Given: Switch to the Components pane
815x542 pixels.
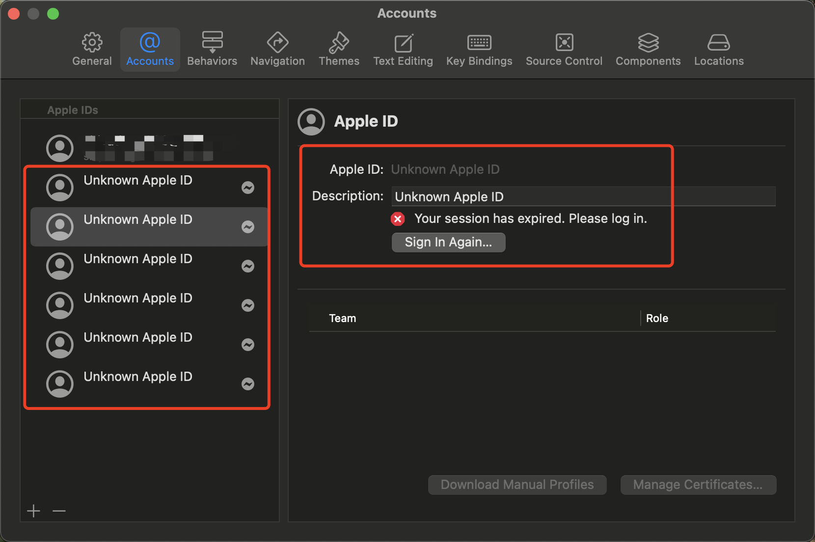Looking at the screenshot, I should point(648,50).
